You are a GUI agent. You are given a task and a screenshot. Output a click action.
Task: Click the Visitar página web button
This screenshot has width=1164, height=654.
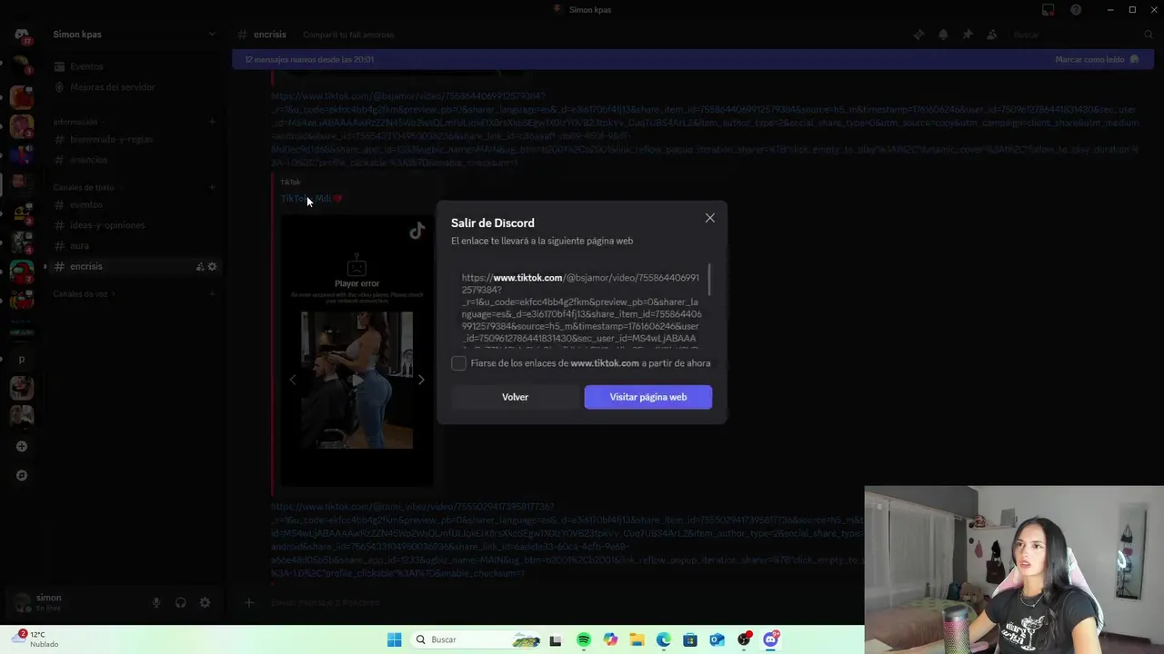tap(647, 397)
